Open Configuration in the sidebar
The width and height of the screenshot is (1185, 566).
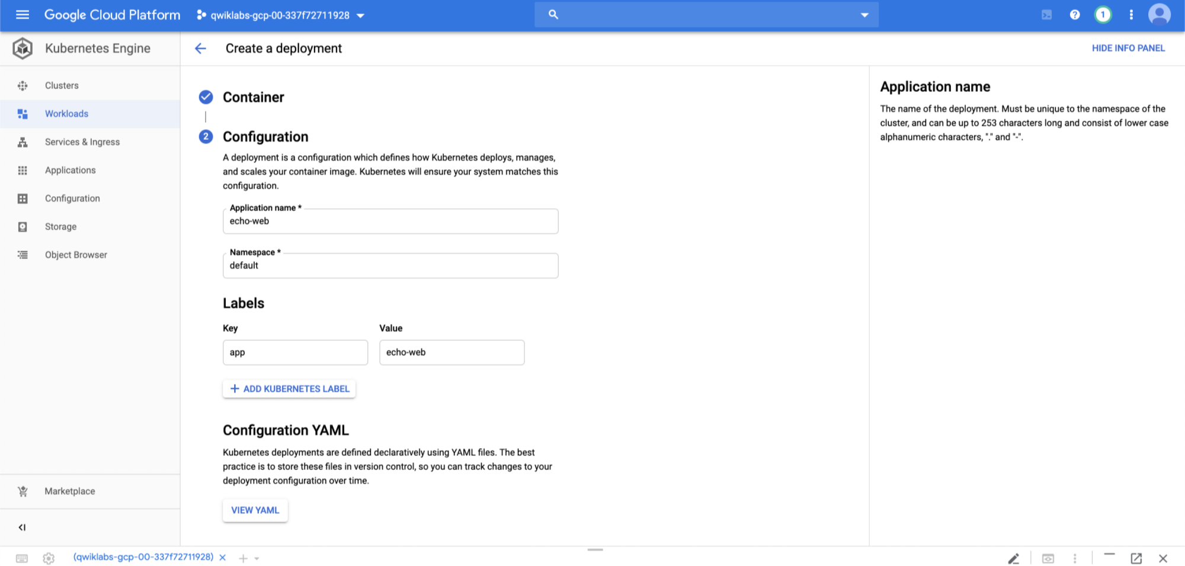tap(72, 199)
